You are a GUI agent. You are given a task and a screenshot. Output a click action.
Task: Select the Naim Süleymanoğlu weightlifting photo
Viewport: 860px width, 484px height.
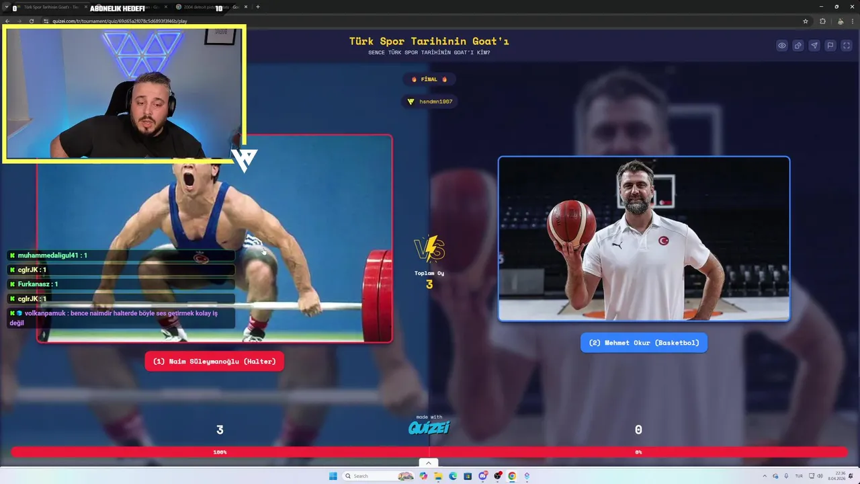pyautogui.click(x=215, y=239)
